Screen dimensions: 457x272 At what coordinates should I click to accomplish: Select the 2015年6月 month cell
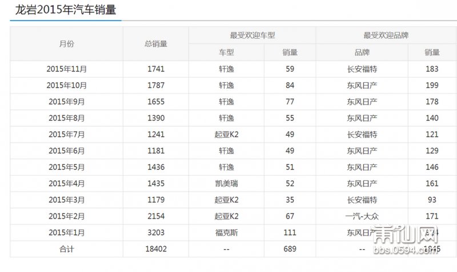click(x=66, y=151)
